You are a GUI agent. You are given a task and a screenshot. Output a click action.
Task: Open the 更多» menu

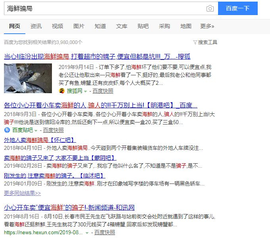point(207,26)
